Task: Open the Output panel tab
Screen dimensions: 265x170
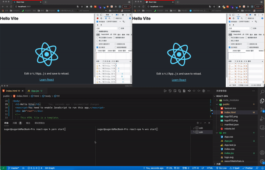Action: [28, 123]
